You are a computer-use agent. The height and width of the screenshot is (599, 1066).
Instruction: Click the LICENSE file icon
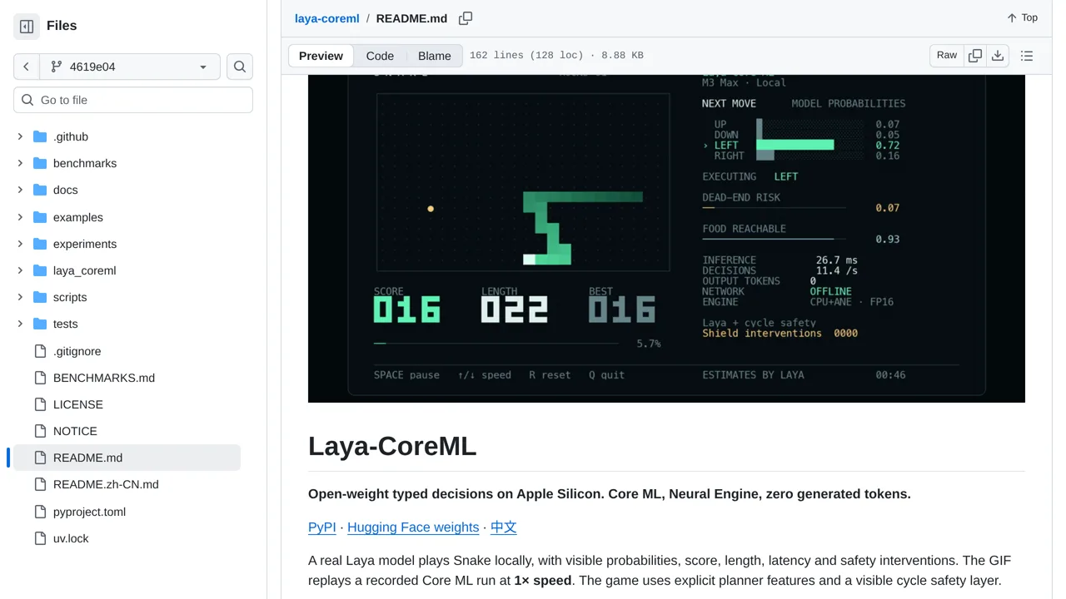40,404
